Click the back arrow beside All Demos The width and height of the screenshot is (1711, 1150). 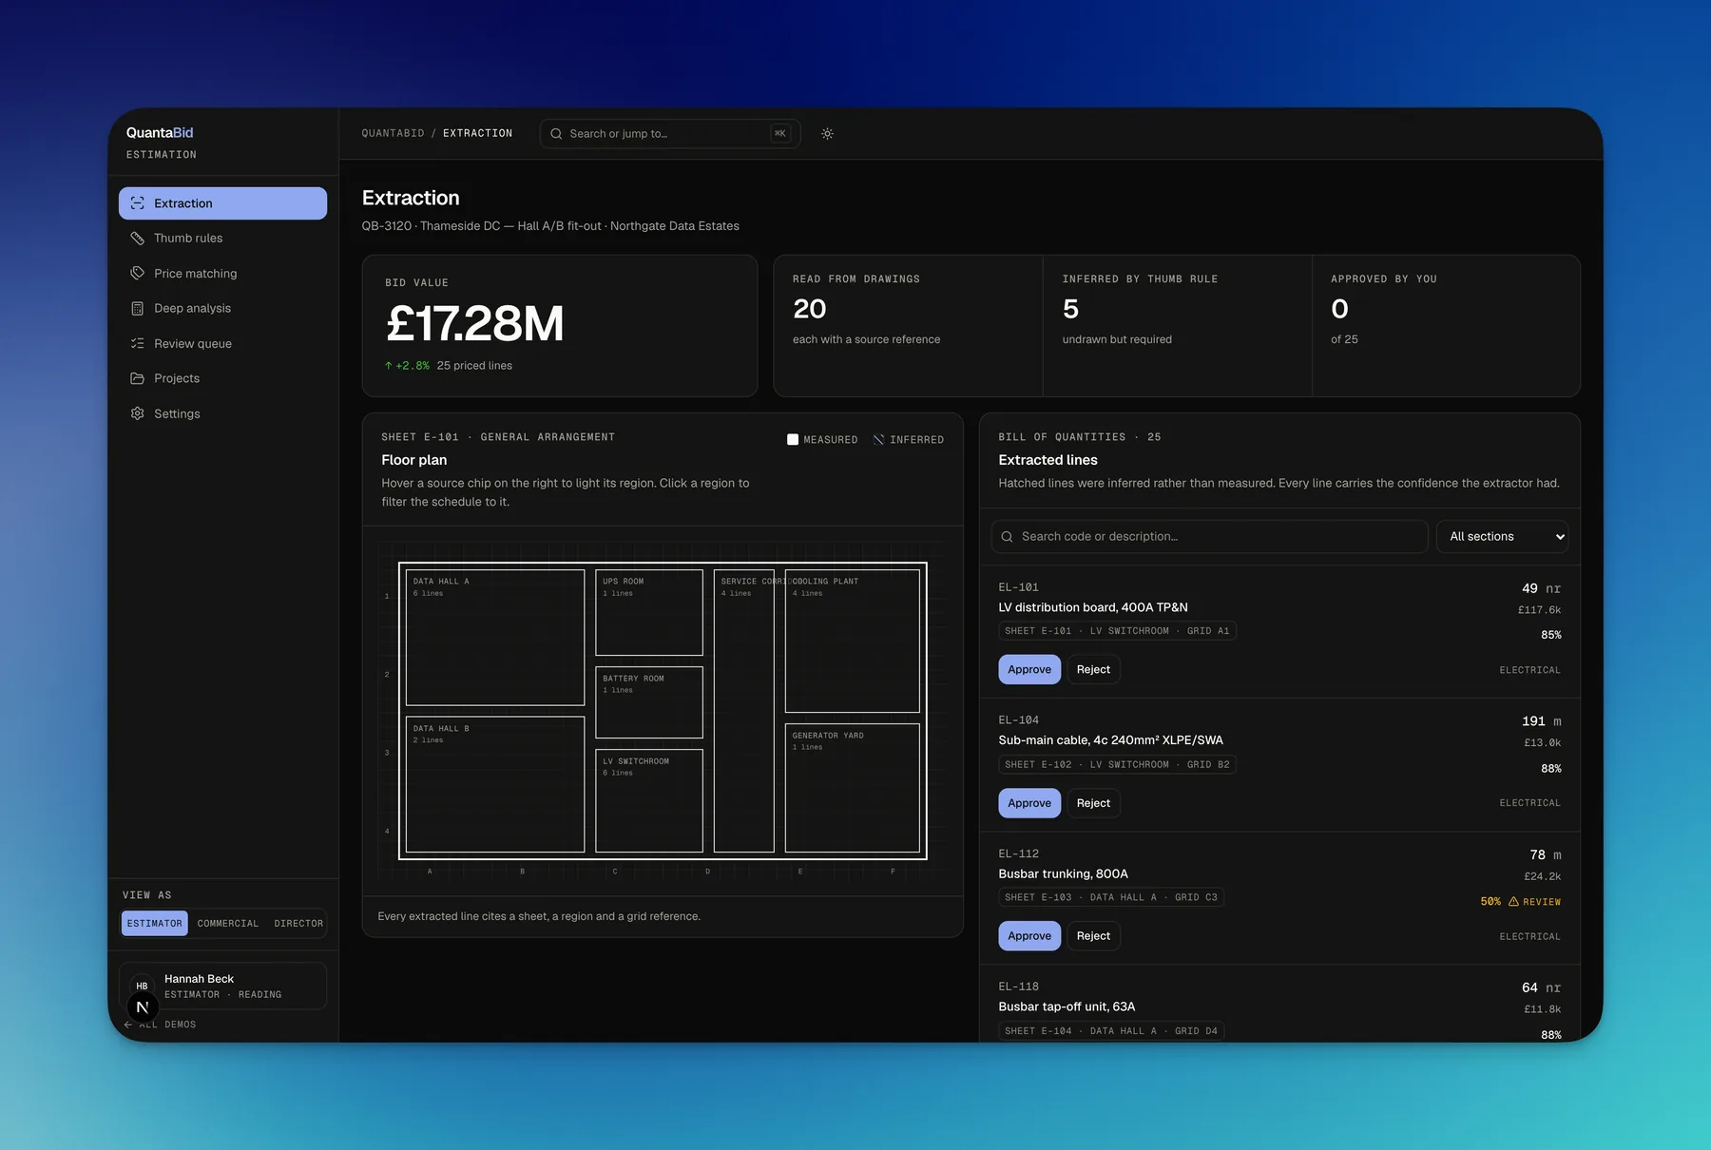pyautogui.click(x=128, y=1025)
